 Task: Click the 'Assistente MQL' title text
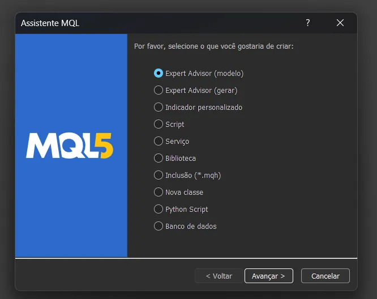[50, 23]
